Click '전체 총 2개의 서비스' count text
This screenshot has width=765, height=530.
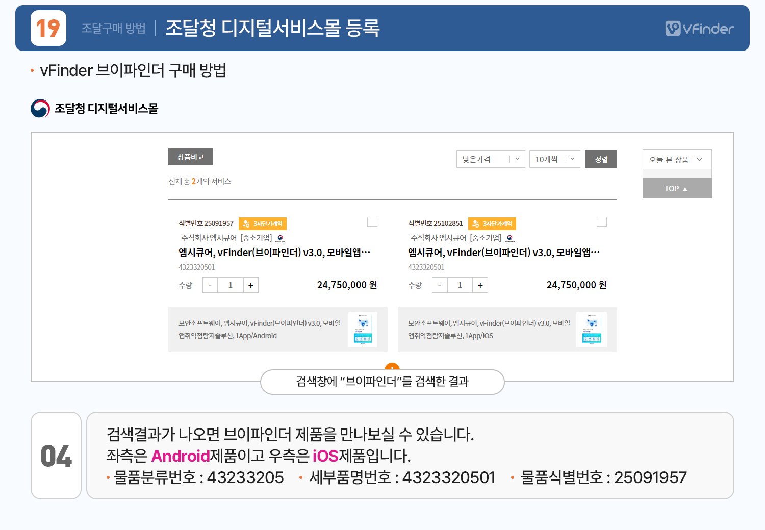pyautogui.click(x=200, y=181)
